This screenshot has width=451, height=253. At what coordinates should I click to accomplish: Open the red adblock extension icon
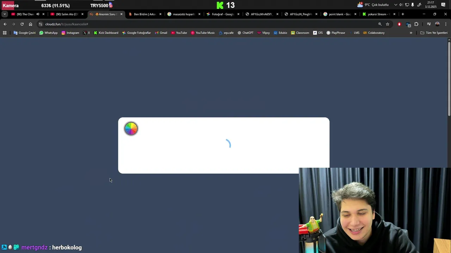(x=399, y=24)
